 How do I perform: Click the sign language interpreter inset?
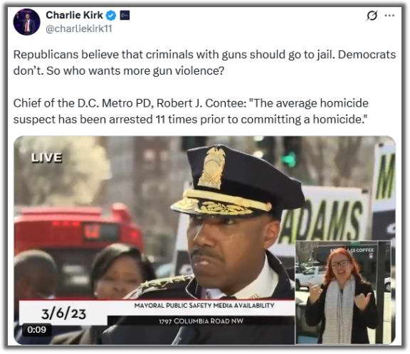pos(343,292)
